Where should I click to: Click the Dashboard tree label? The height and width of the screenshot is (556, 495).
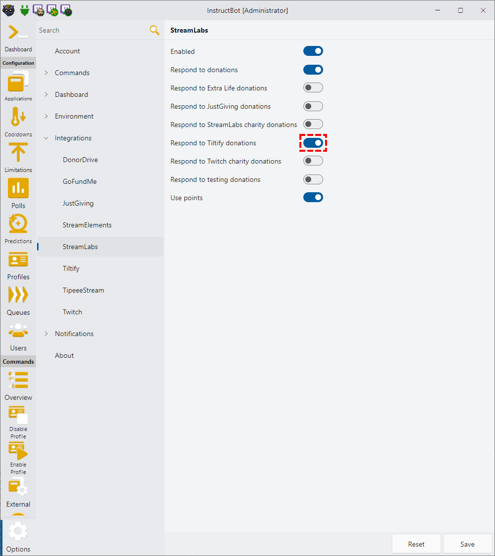coord(72,94)
